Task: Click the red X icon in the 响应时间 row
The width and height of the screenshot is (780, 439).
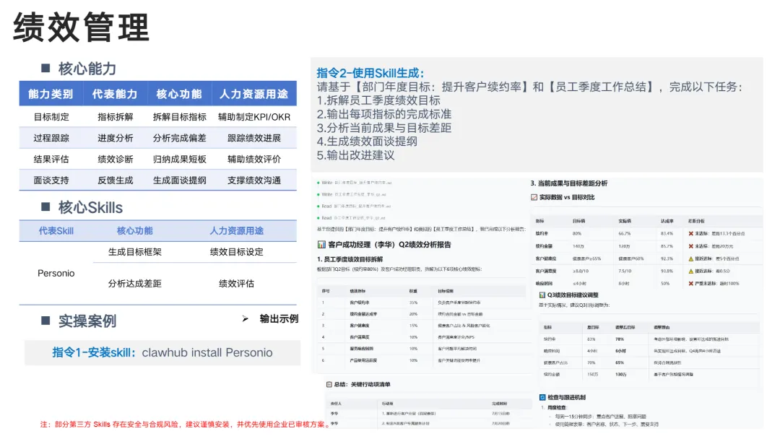Action: (690, 283)
